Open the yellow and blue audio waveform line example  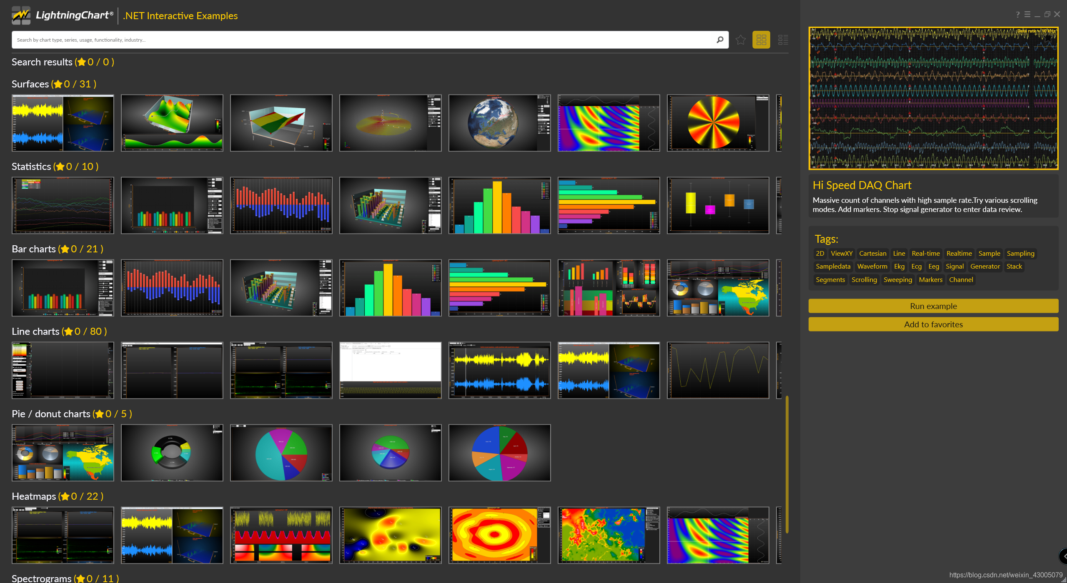pyautogui.click(x=499, y=370)
